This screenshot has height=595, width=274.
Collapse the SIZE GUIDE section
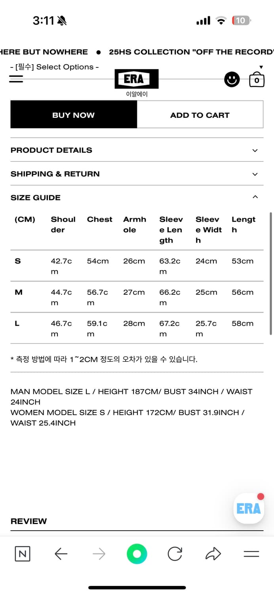137,198
